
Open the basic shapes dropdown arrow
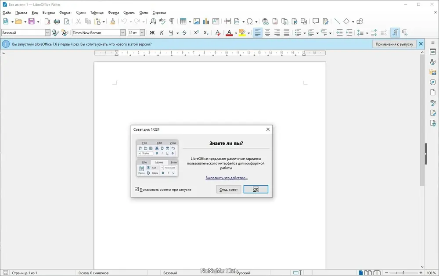[x=353, y=22]
